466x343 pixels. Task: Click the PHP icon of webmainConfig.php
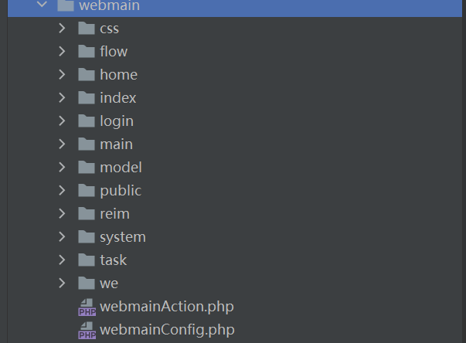[87, 330]
